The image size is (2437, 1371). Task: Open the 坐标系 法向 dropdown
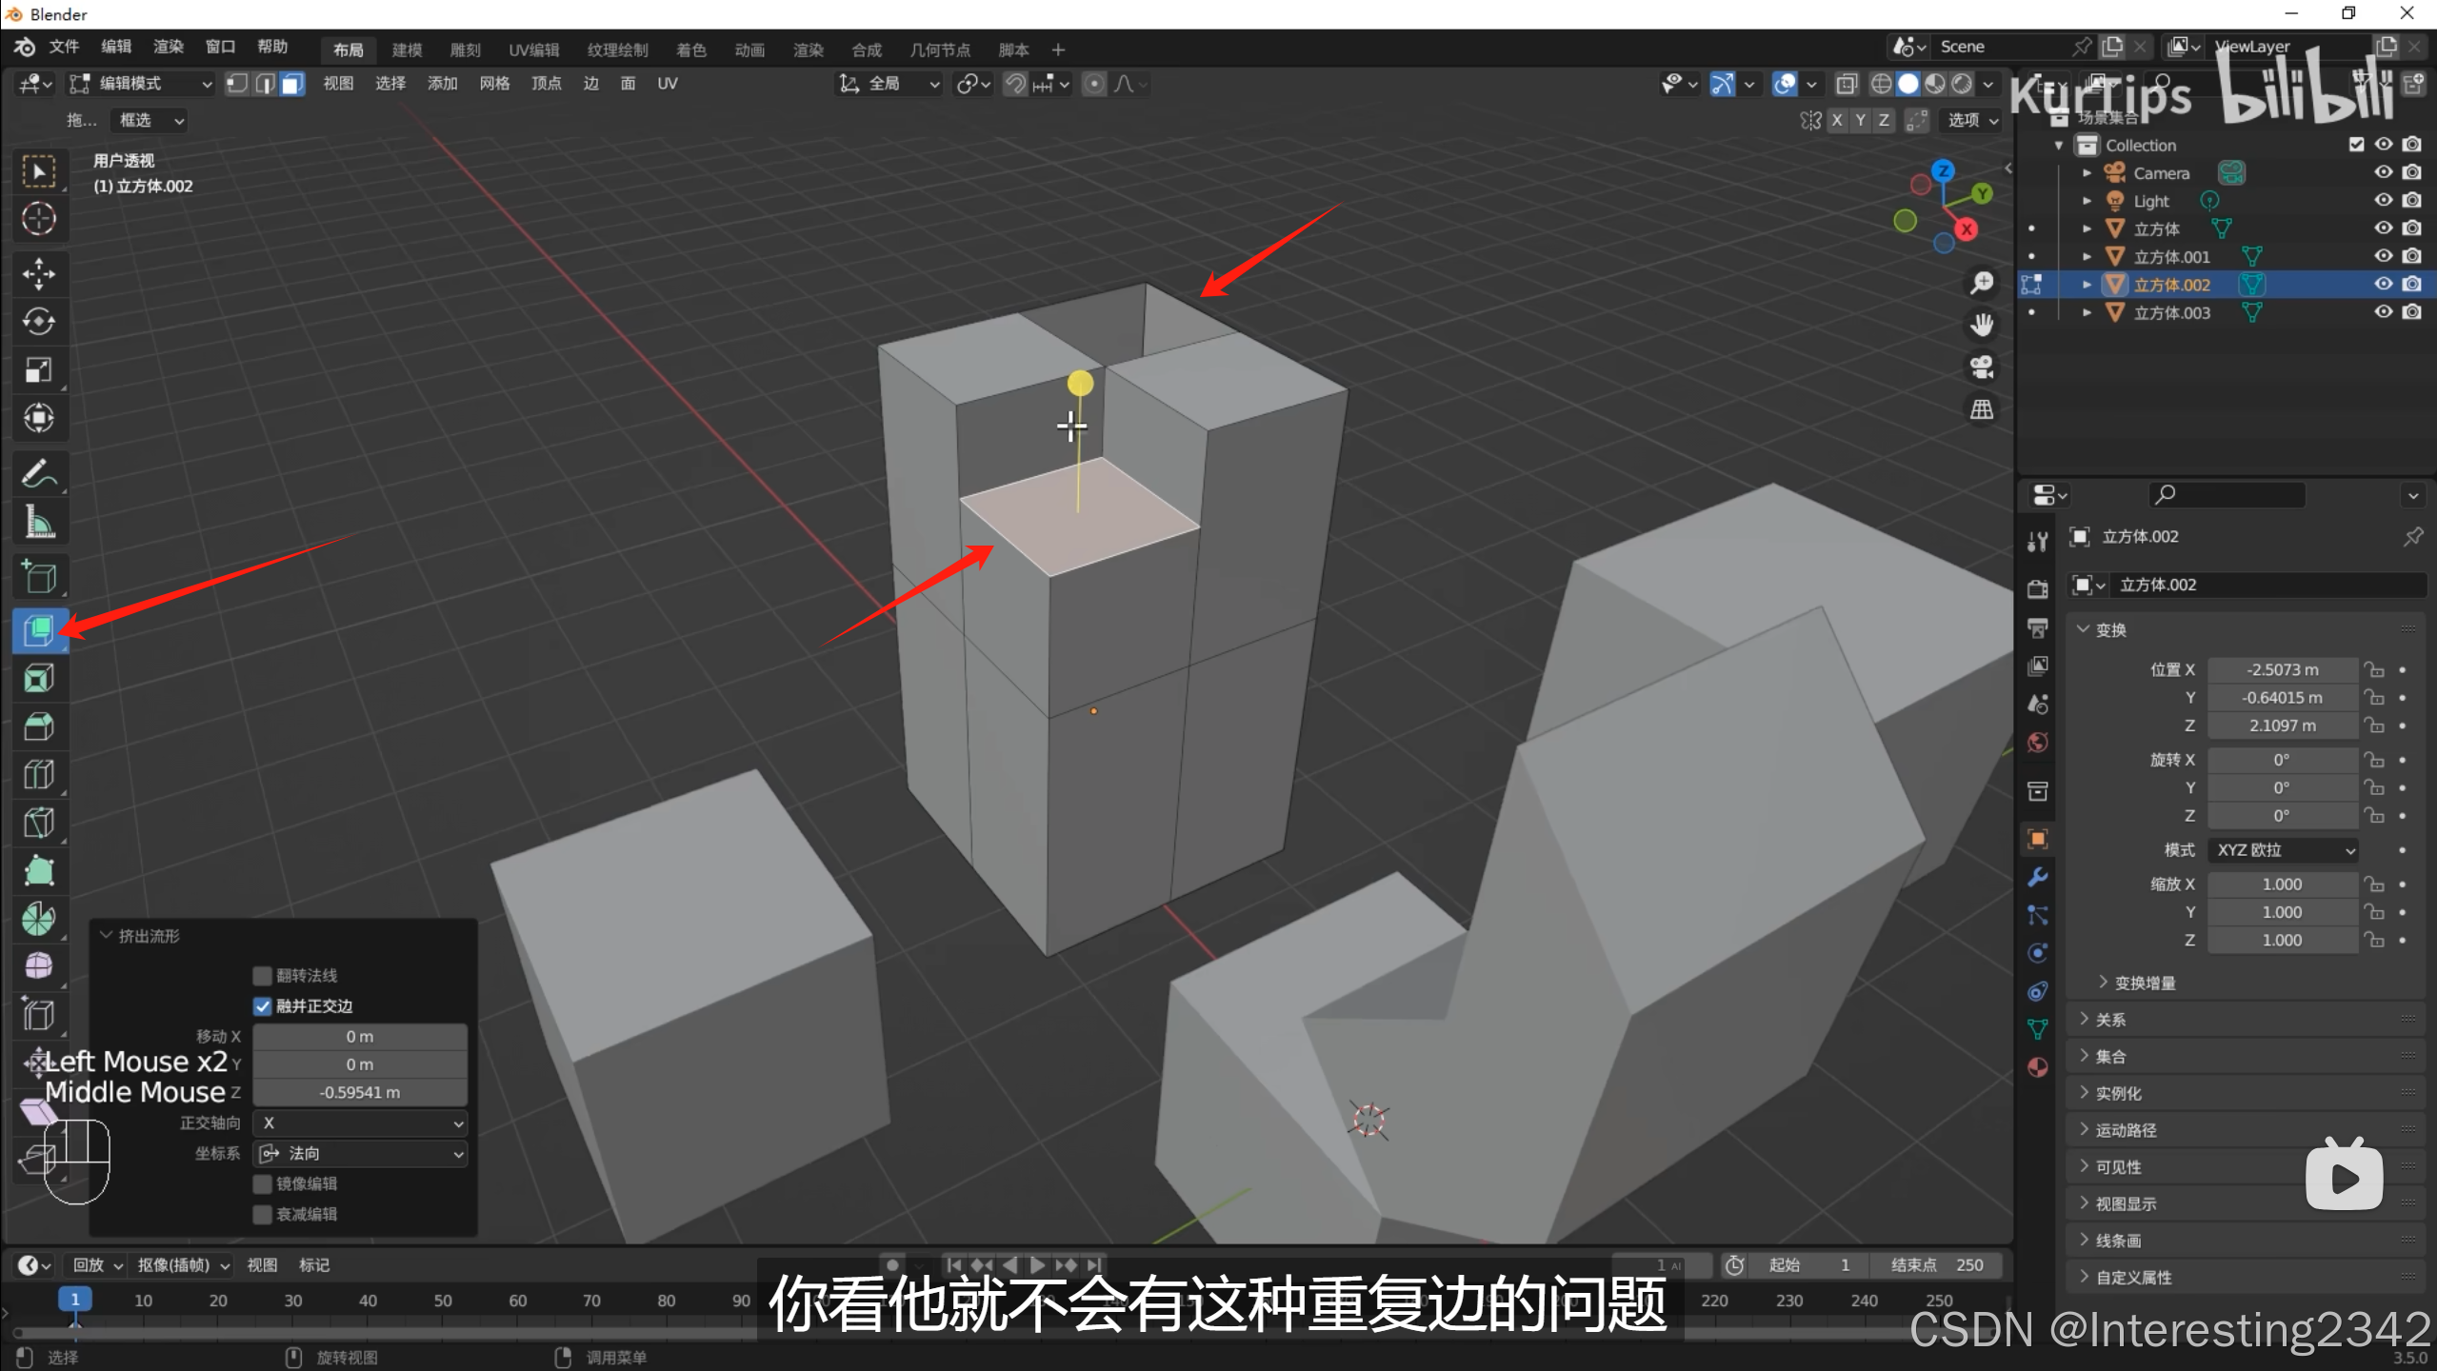point(361,1154)
